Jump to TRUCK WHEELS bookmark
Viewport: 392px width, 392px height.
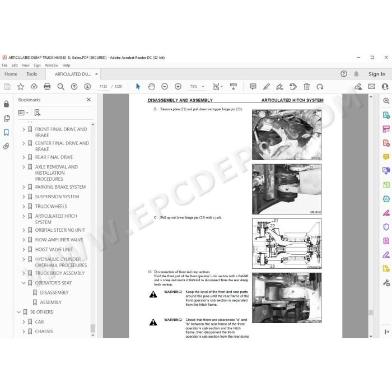click(52, 207)
